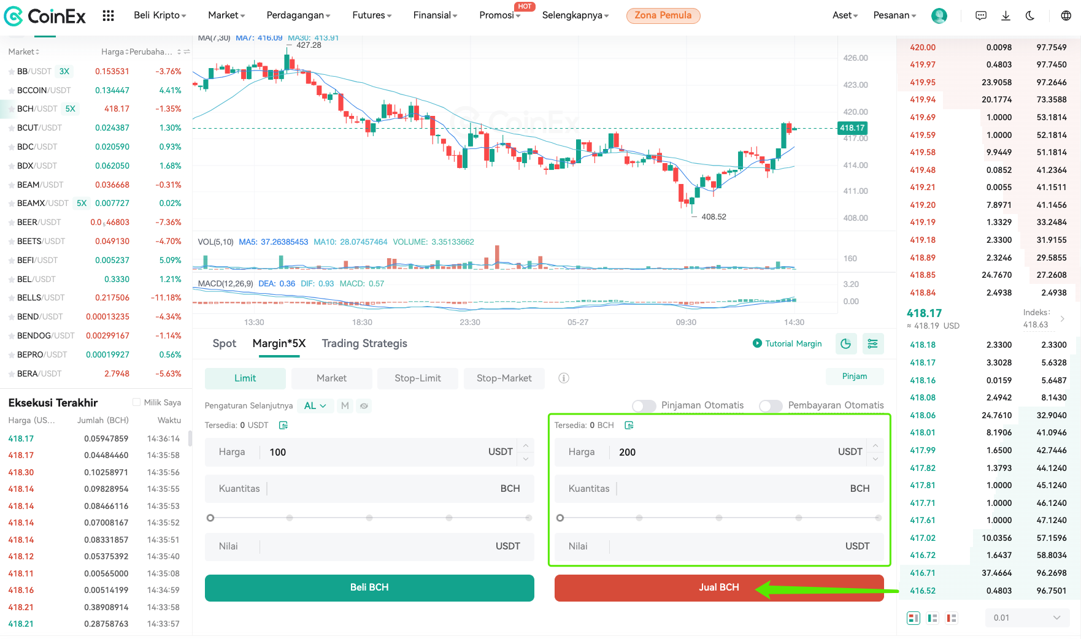Select the Limit order type tab
This screenshot has height=639, width=1081.
(x=245, y=378)
